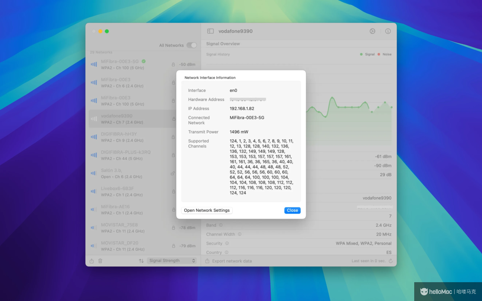The width and height of the screenshot is (482, 301).
Task: Click the info icon next to Security
Action: click(x=227, y=243)
